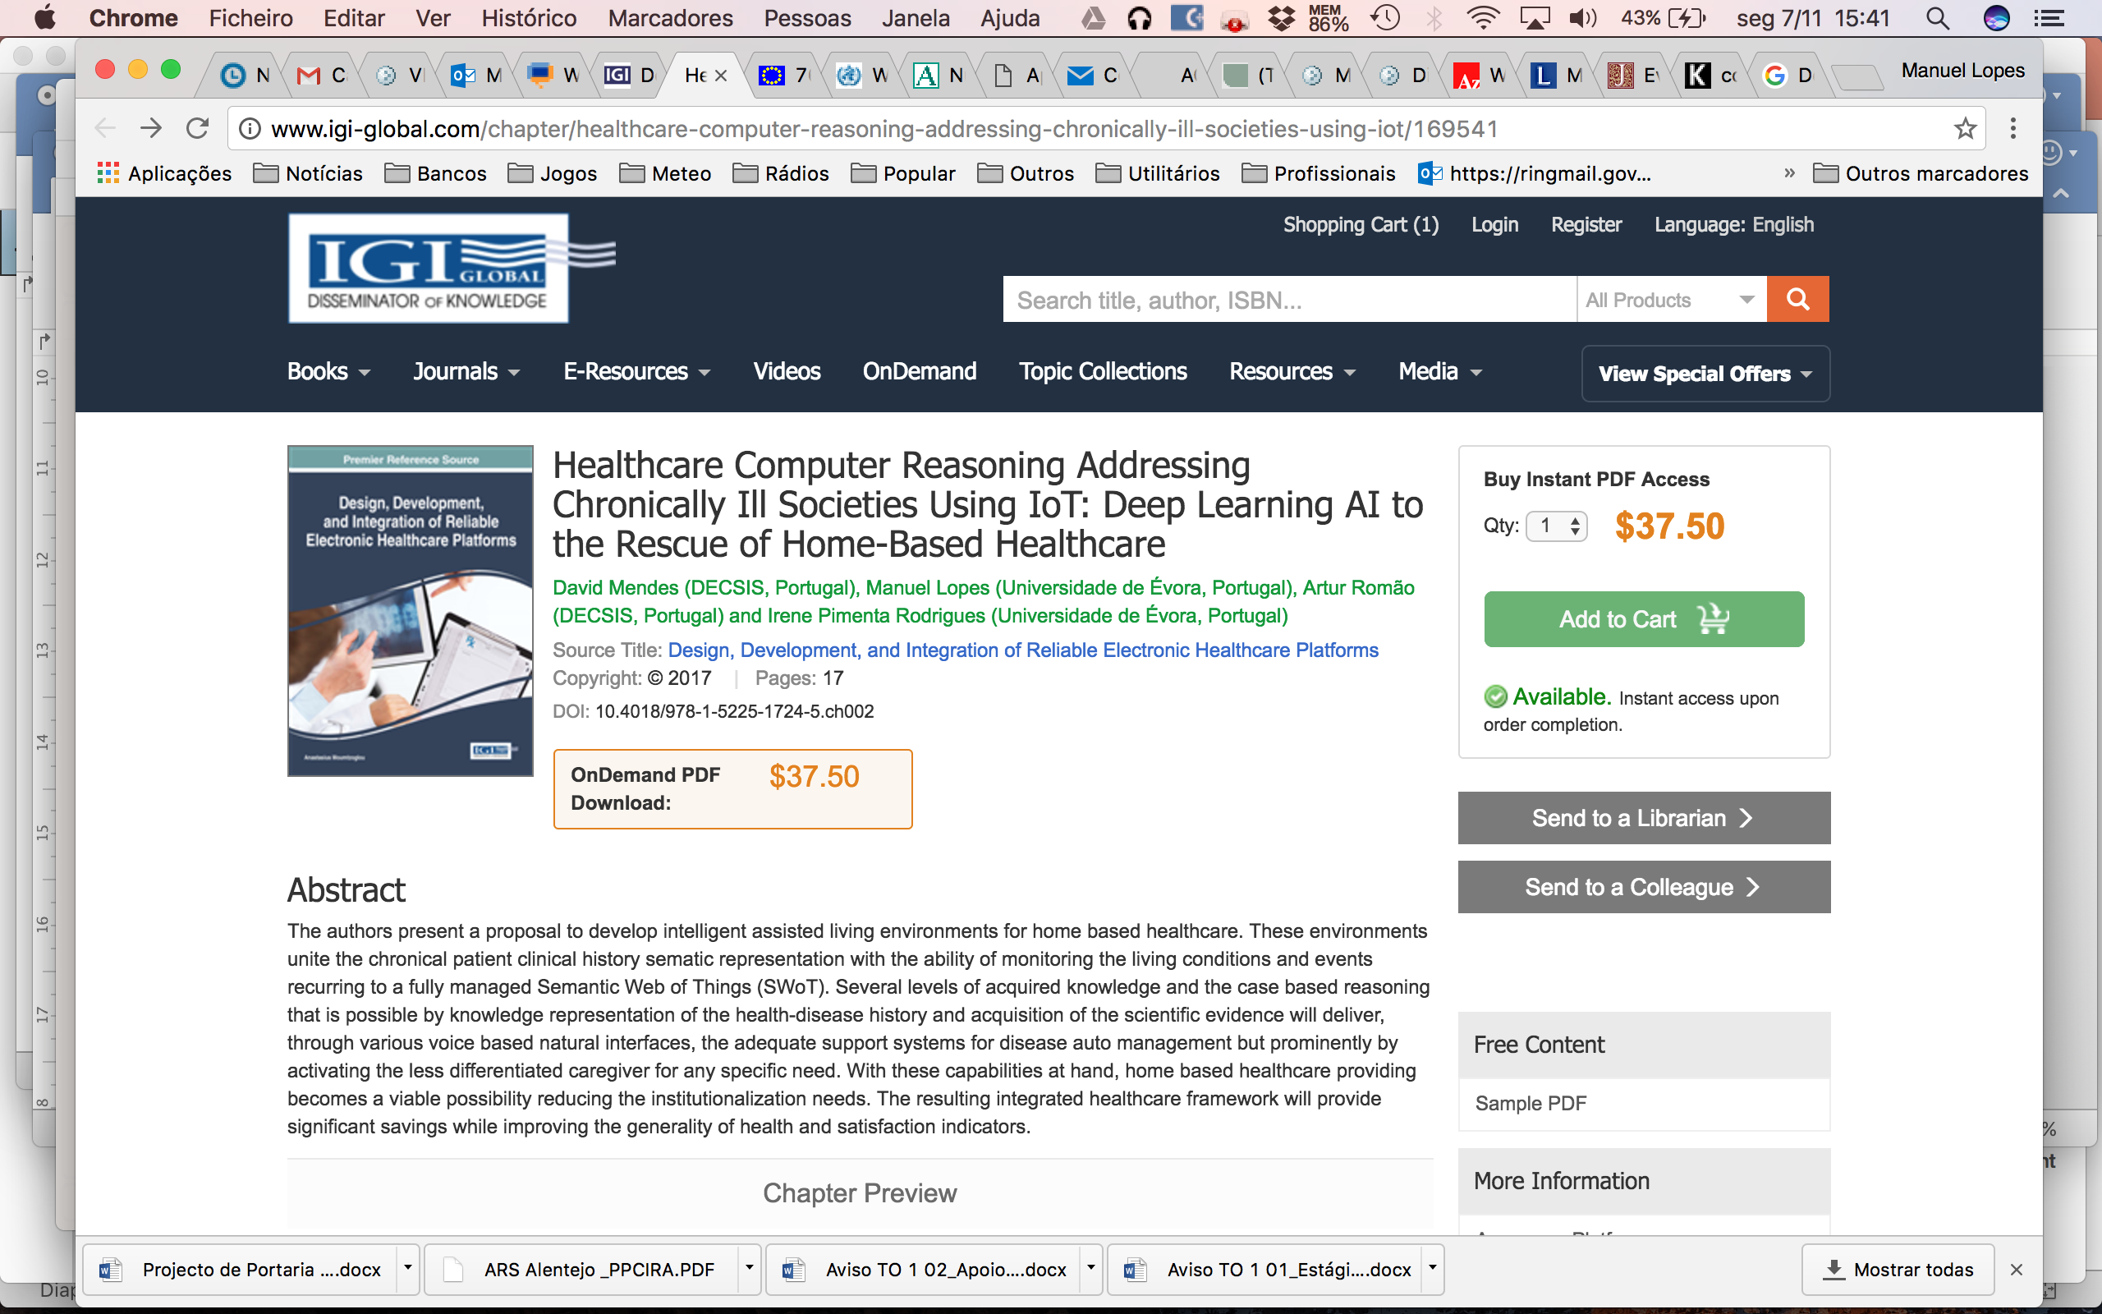
Task: Reload the page with refresh icon
Action: [x=198, y=129]
